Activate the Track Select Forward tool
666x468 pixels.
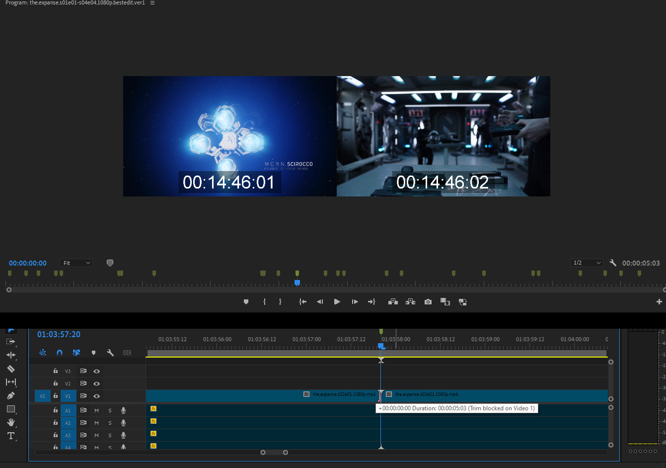point(10,342)
